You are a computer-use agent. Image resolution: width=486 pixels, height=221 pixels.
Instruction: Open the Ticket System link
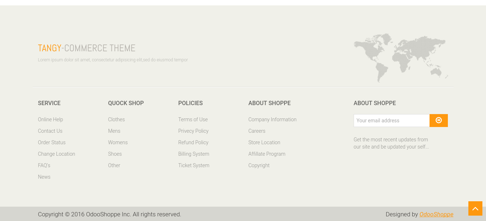[194, 165]
